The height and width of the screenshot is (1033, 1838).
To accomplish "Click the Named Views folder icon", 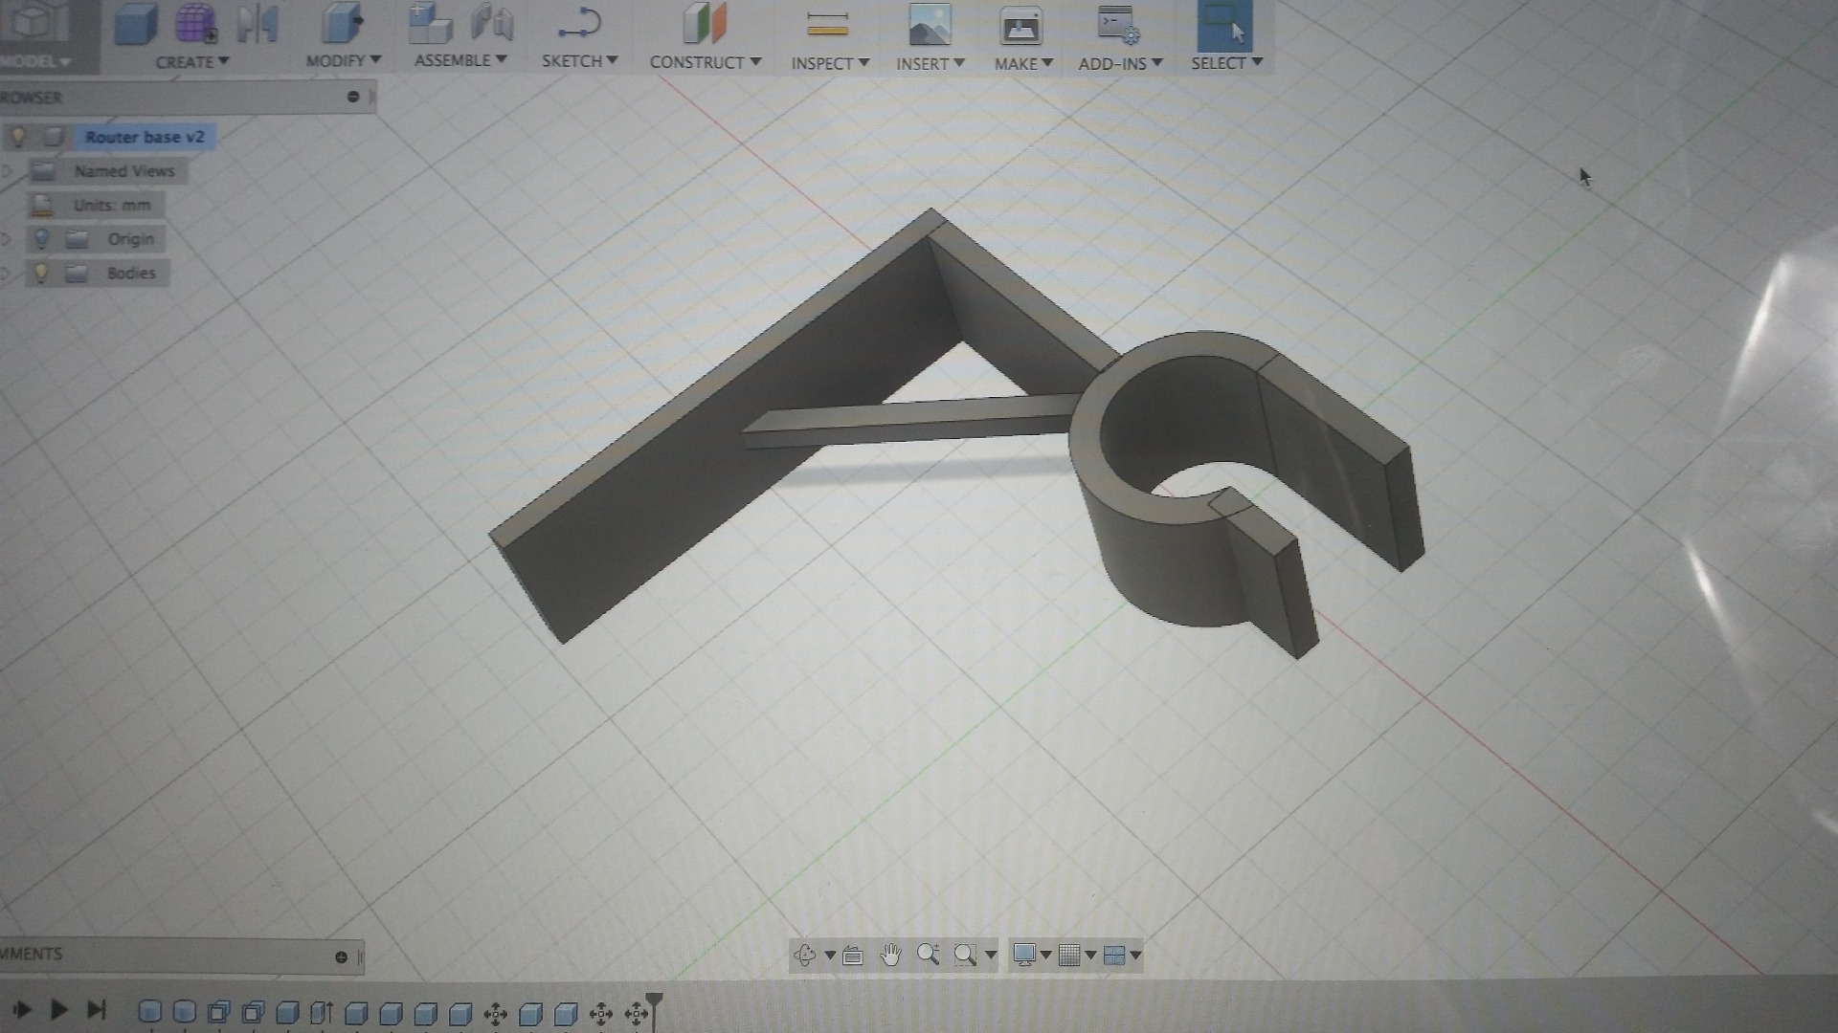I will 42,171.
